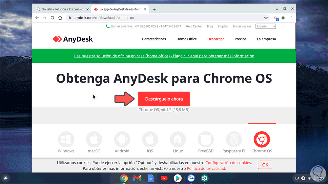Open Política de privacidad link
Screen dimensions: 328x184
click(x=206, y=168)
